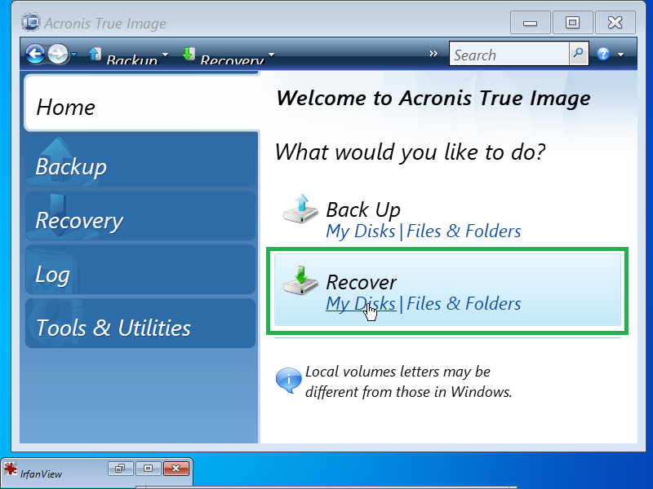Click the Recovery toolbar icon

[189, 54]
